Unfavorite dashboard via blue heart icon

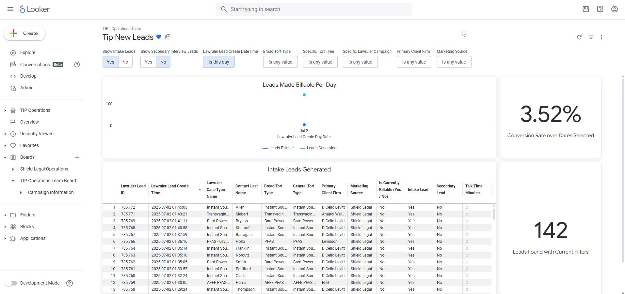tap(159, 37)
